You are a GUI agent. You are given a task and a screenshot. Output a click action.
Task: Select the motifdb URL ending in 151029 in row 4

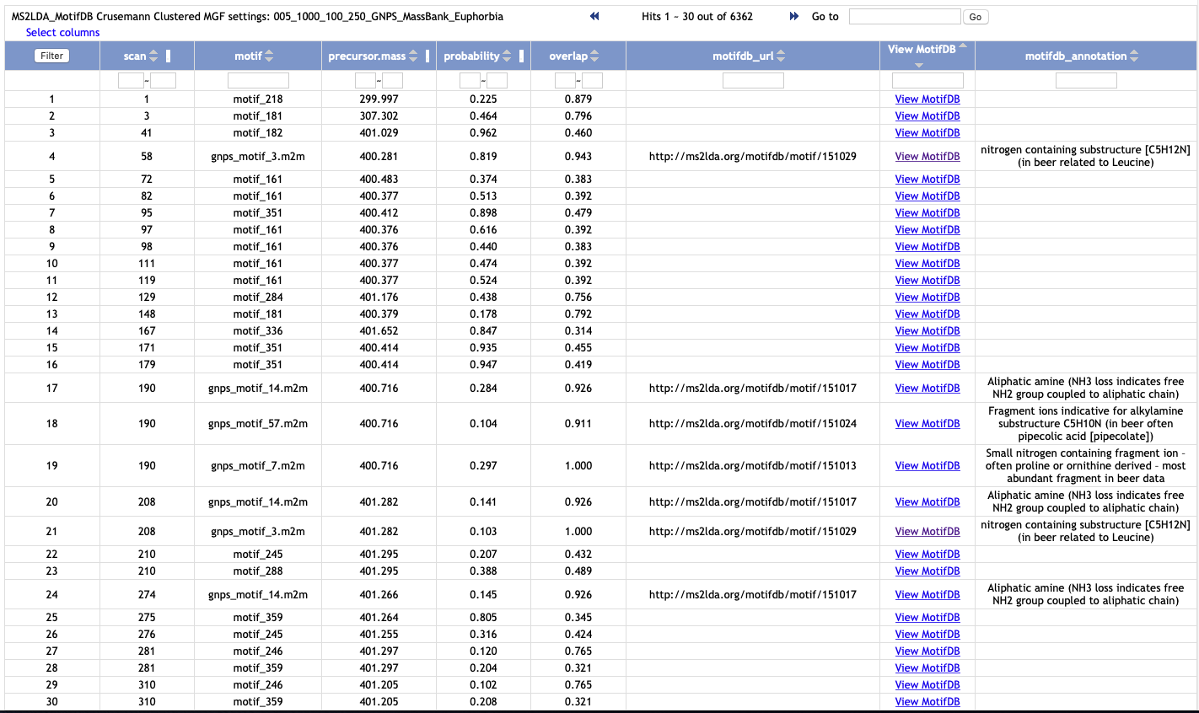click(x=753, y=157)
